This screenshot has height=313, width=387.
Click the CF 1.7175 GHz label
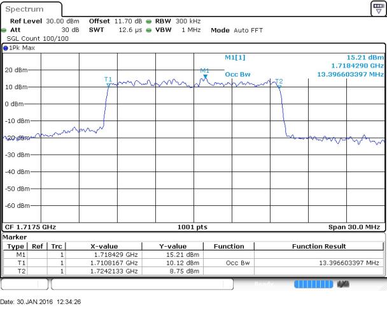(x=31, y=227)
